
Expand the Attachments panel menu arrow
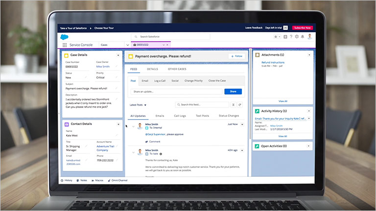[x=309, y=55]
